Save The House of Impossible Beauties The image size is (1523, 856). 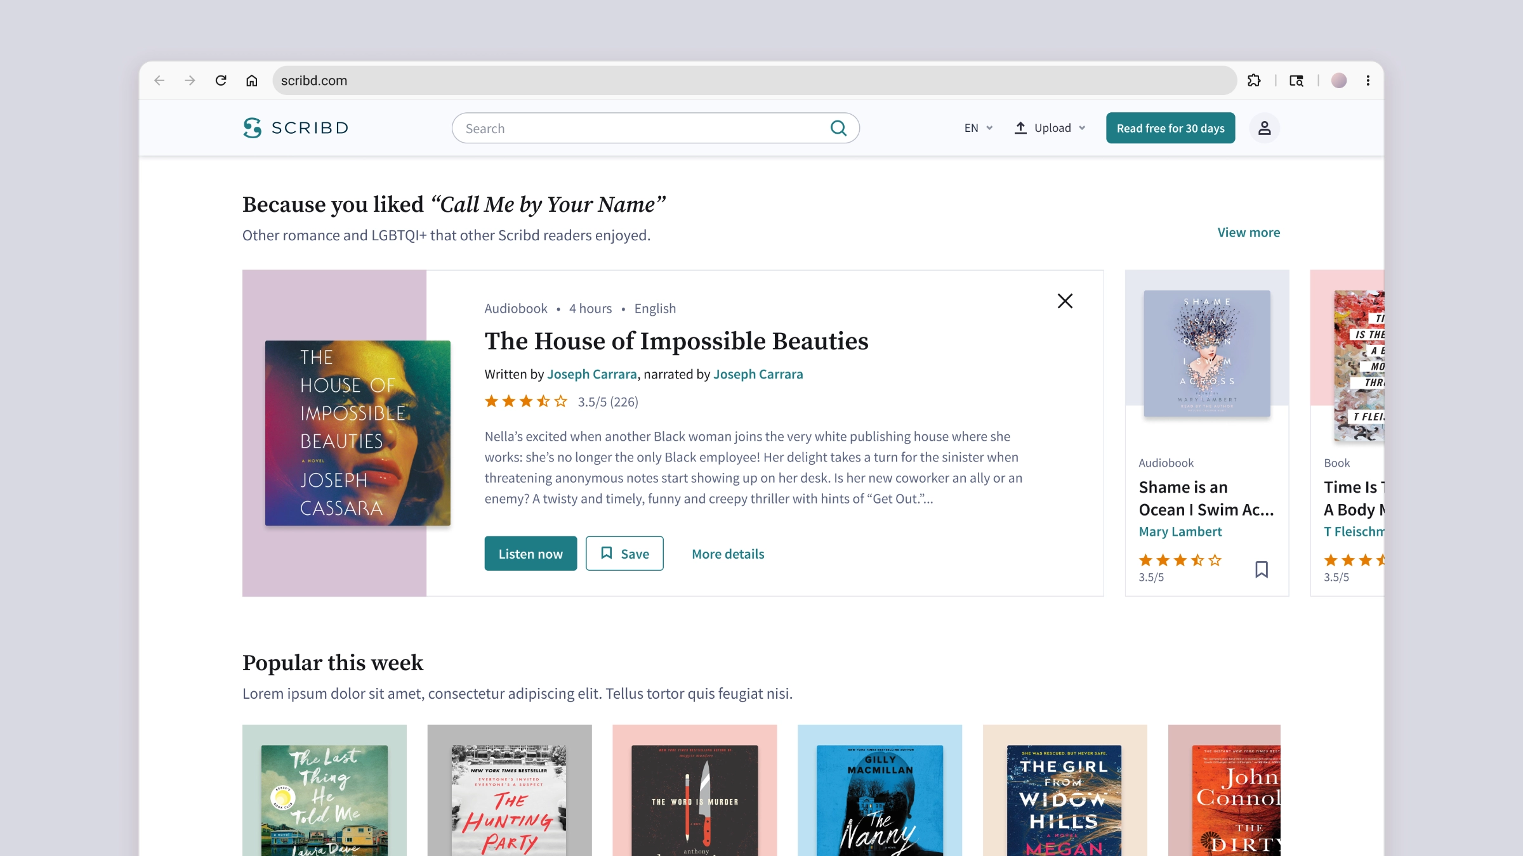point(624,554)
